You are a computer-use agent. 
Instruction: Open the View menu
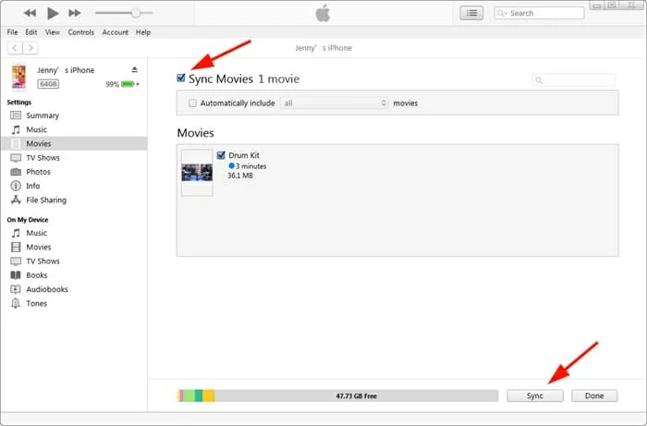coord(53,32)
